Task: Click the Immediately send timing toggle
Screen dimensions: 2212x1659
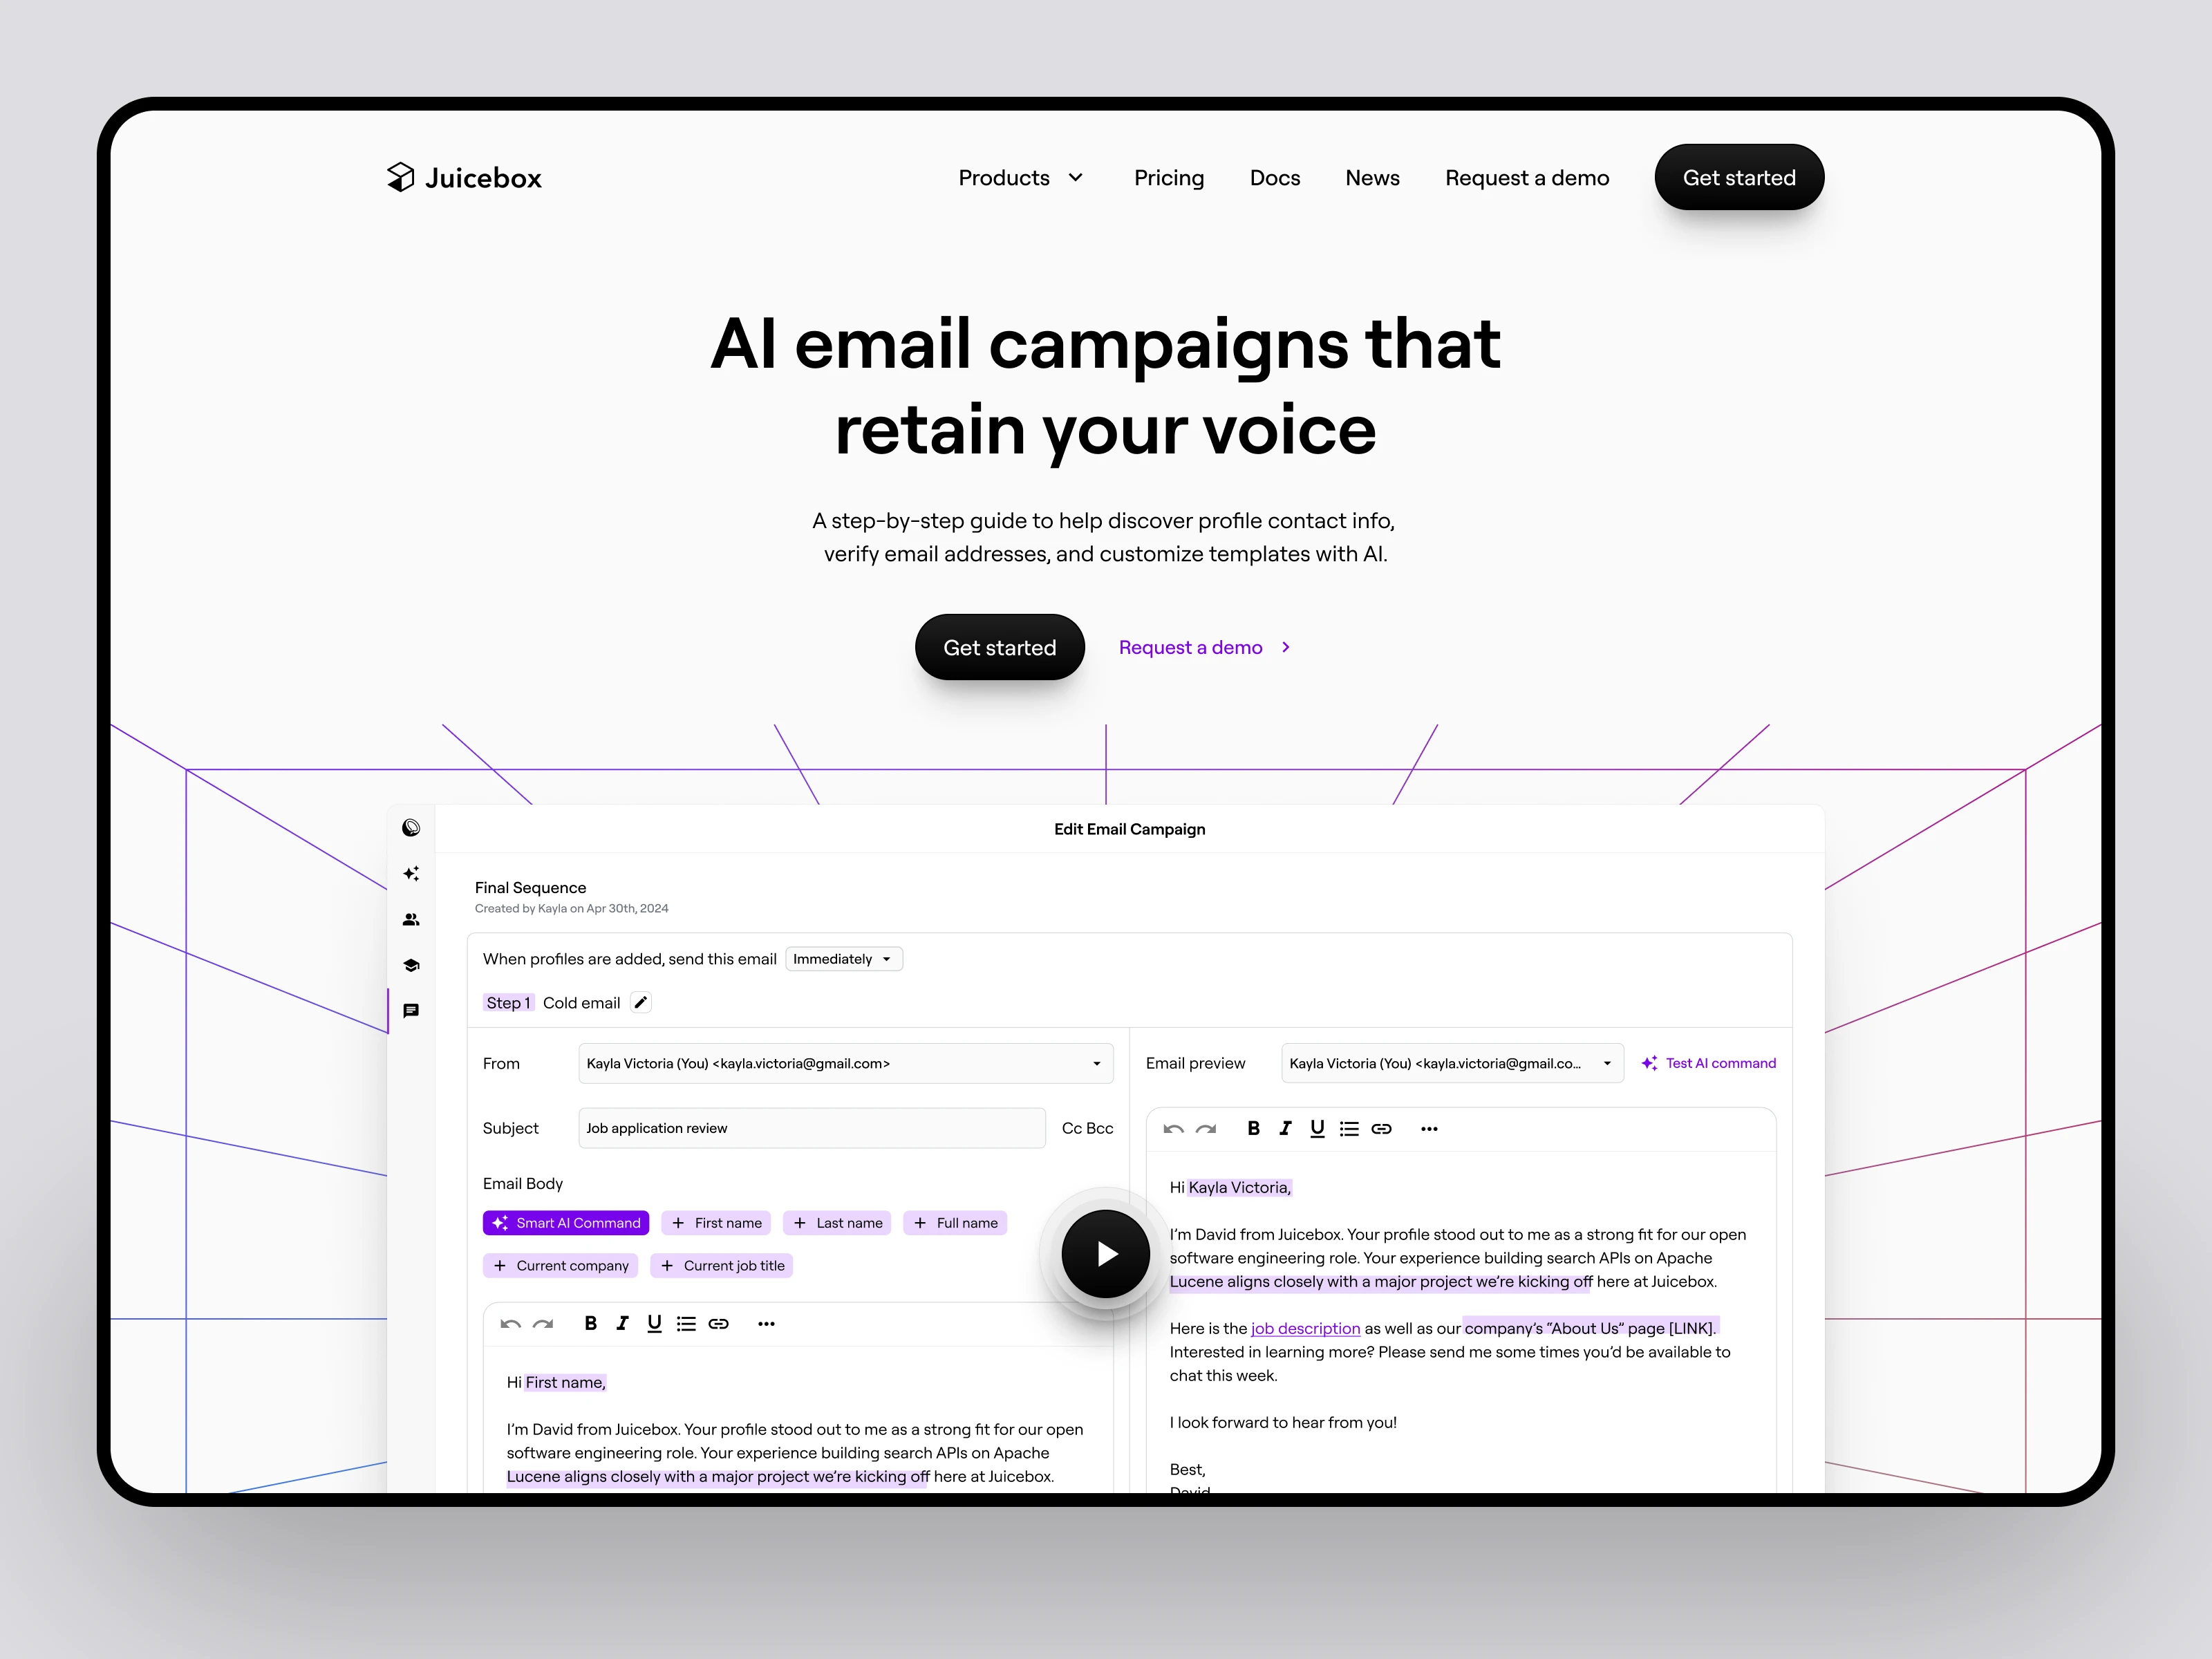Action: tap(845, 959)
